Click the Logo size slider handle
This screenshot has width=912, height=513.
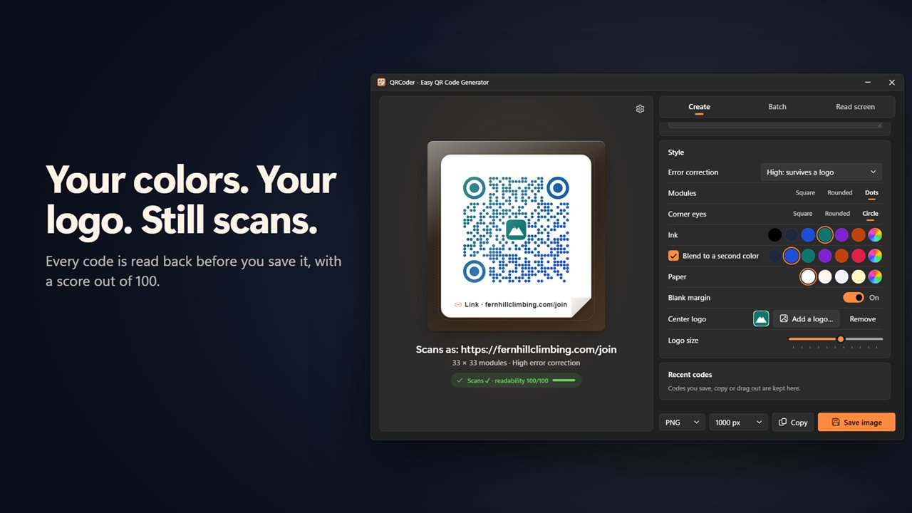pyautogui.click(x=841, y=339)
